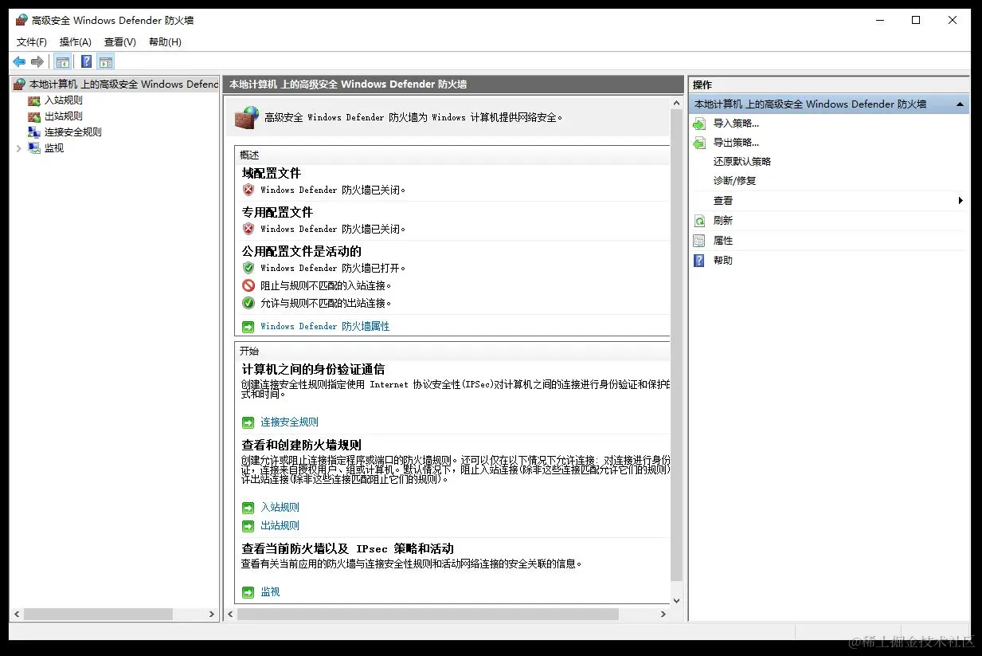The image size is (982, 656).
Task: Open the 连接安全规则 link in 开始 section
Action: [x=290, y=422]
